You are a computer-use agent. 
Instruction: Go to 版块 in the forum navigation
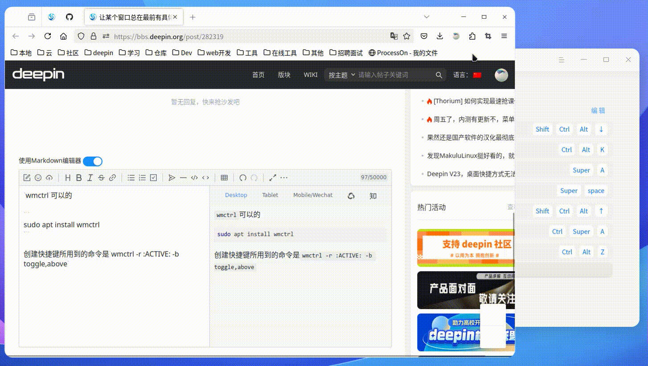point(284,75)
